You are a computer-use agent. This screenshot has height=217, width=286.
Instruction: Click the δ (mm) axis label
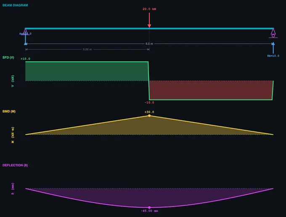coord(13,189)
